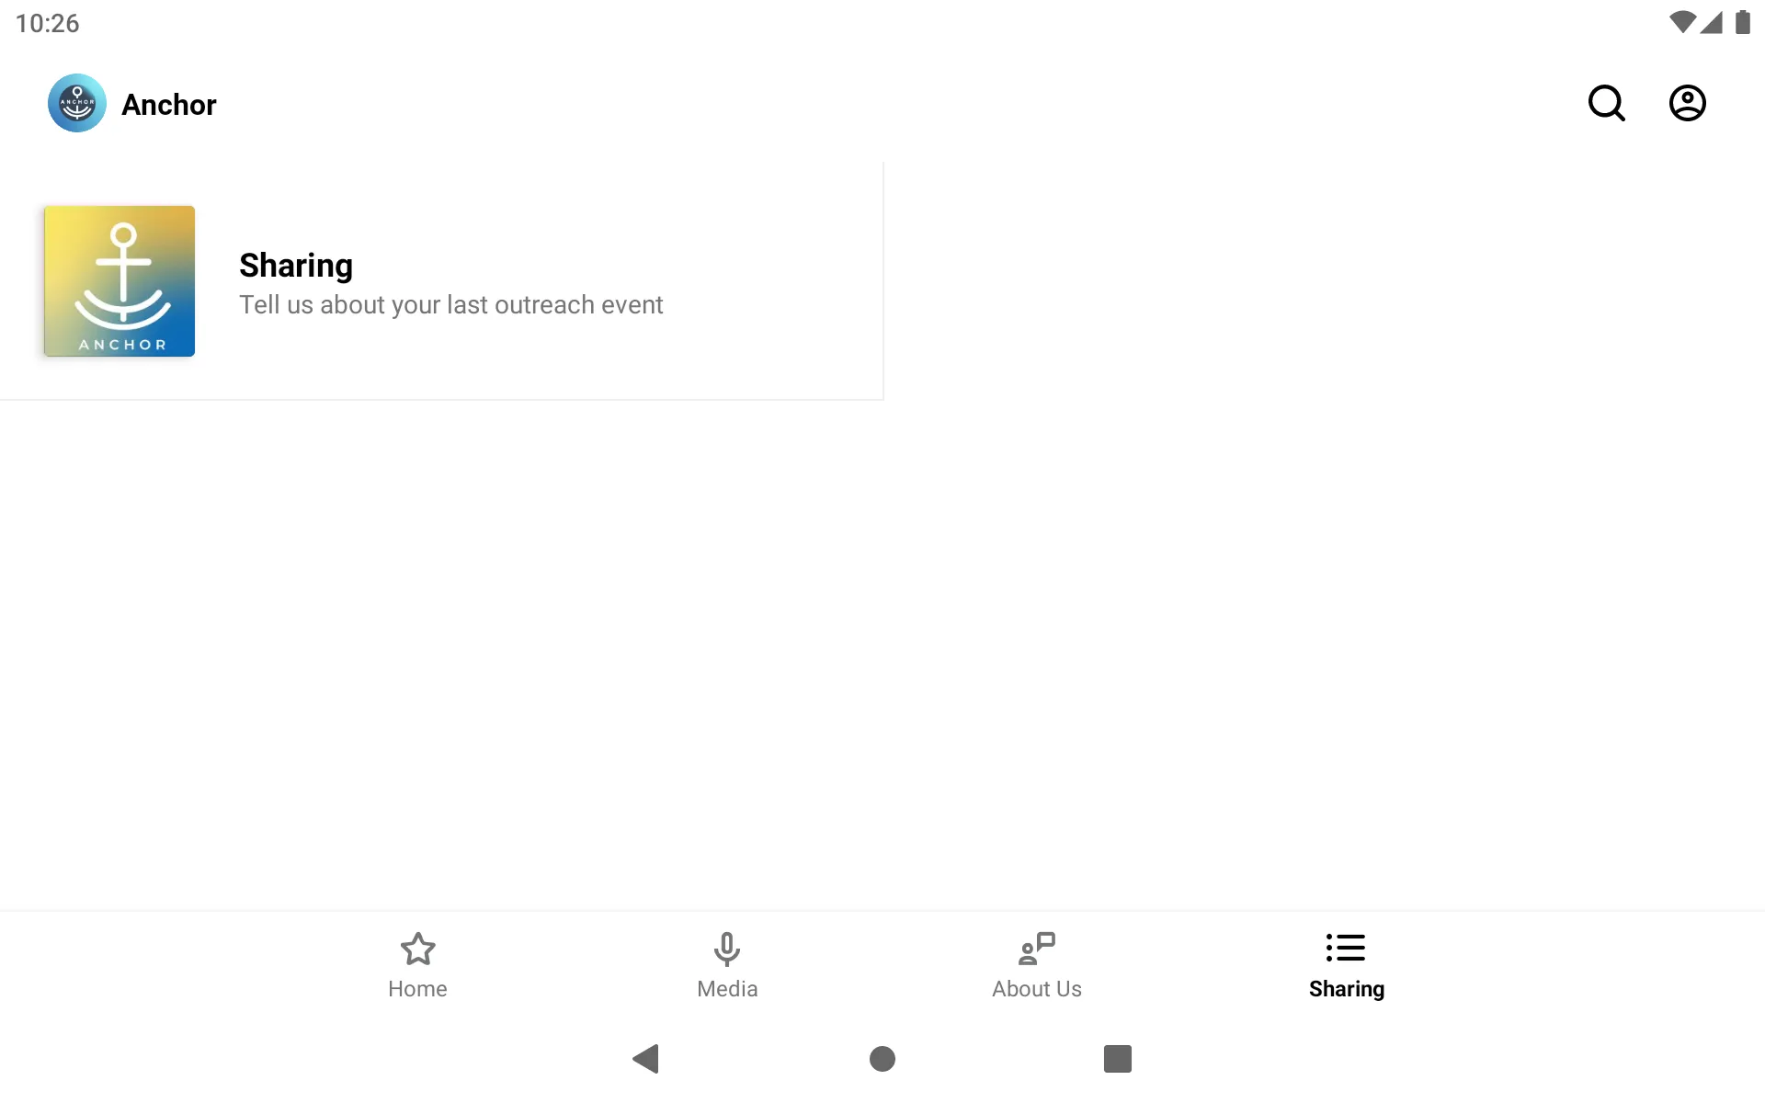Expand the Media section dropdown
1765x1103 pixels.
point(727,964)
